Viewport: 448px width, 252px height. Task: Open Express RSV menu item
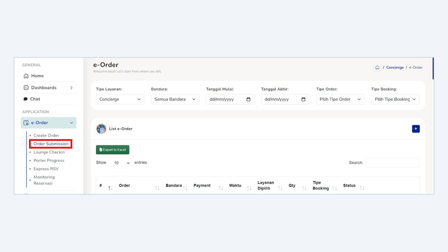(x=46, y=169)
